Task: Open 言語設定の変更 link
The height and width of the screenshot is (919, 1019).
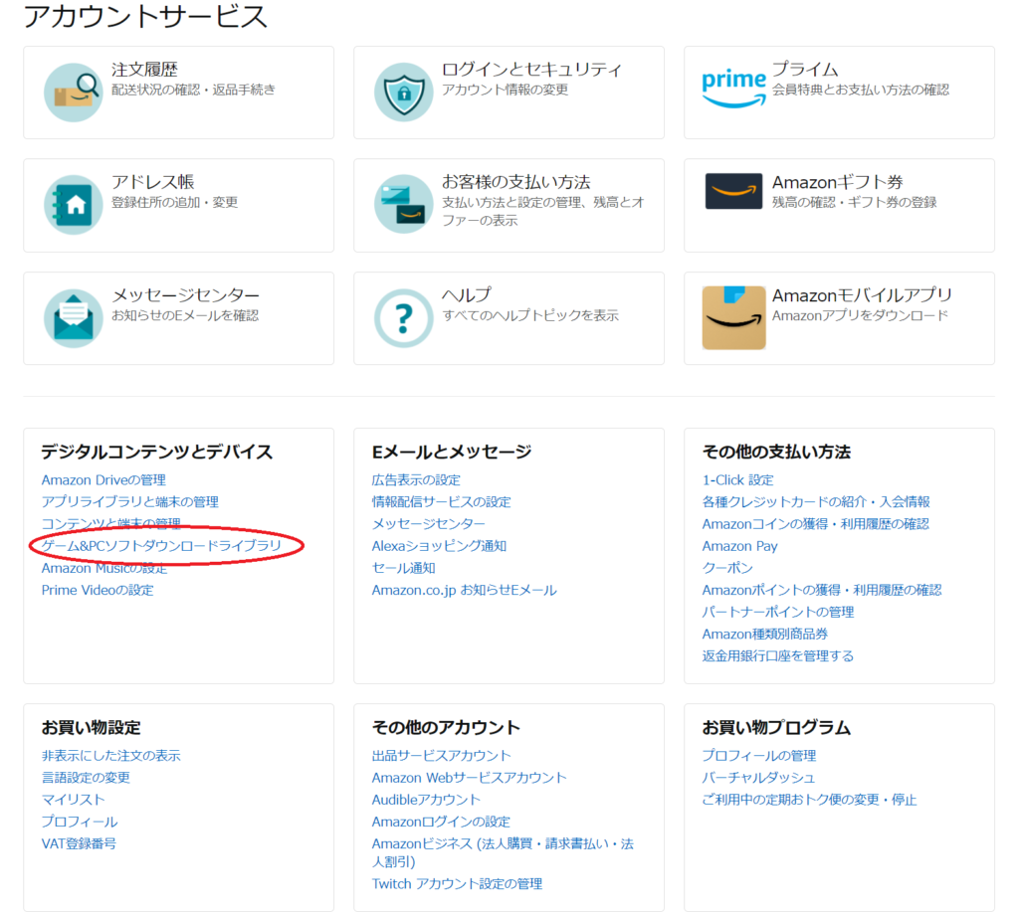Action: point(86,778)
